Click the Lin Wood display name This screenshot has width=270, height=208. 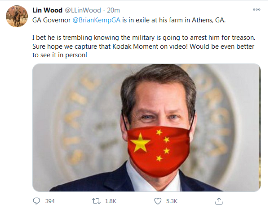(x=47, y=10)
